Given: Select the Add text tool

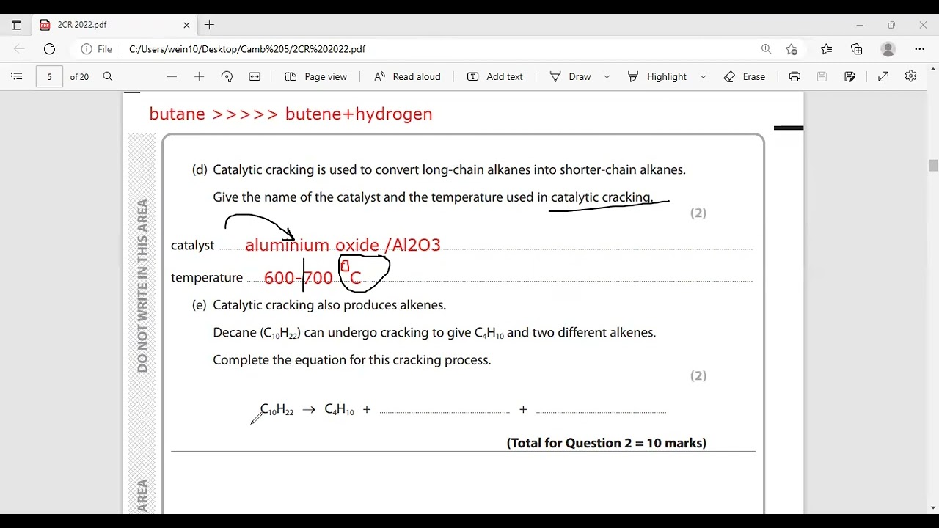Looking at the screenshot, I should click(x=495, y=76).
